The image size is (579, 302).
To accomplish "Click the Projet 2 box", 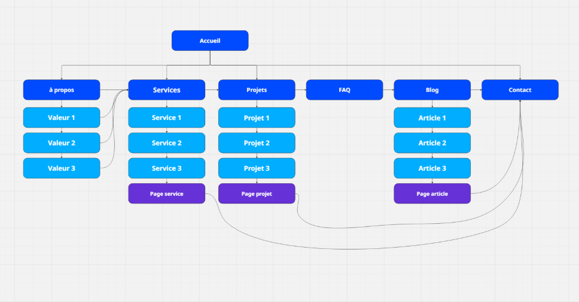I will pyautogui.click(x=257, y=143).
